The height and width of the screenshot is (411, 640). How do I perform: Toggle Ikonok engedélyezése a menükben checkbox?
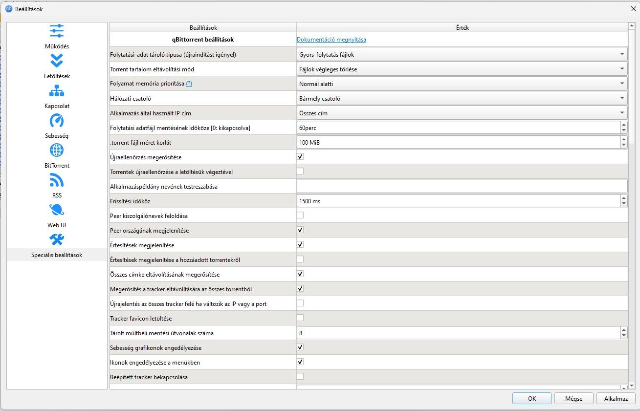(300, 362)
